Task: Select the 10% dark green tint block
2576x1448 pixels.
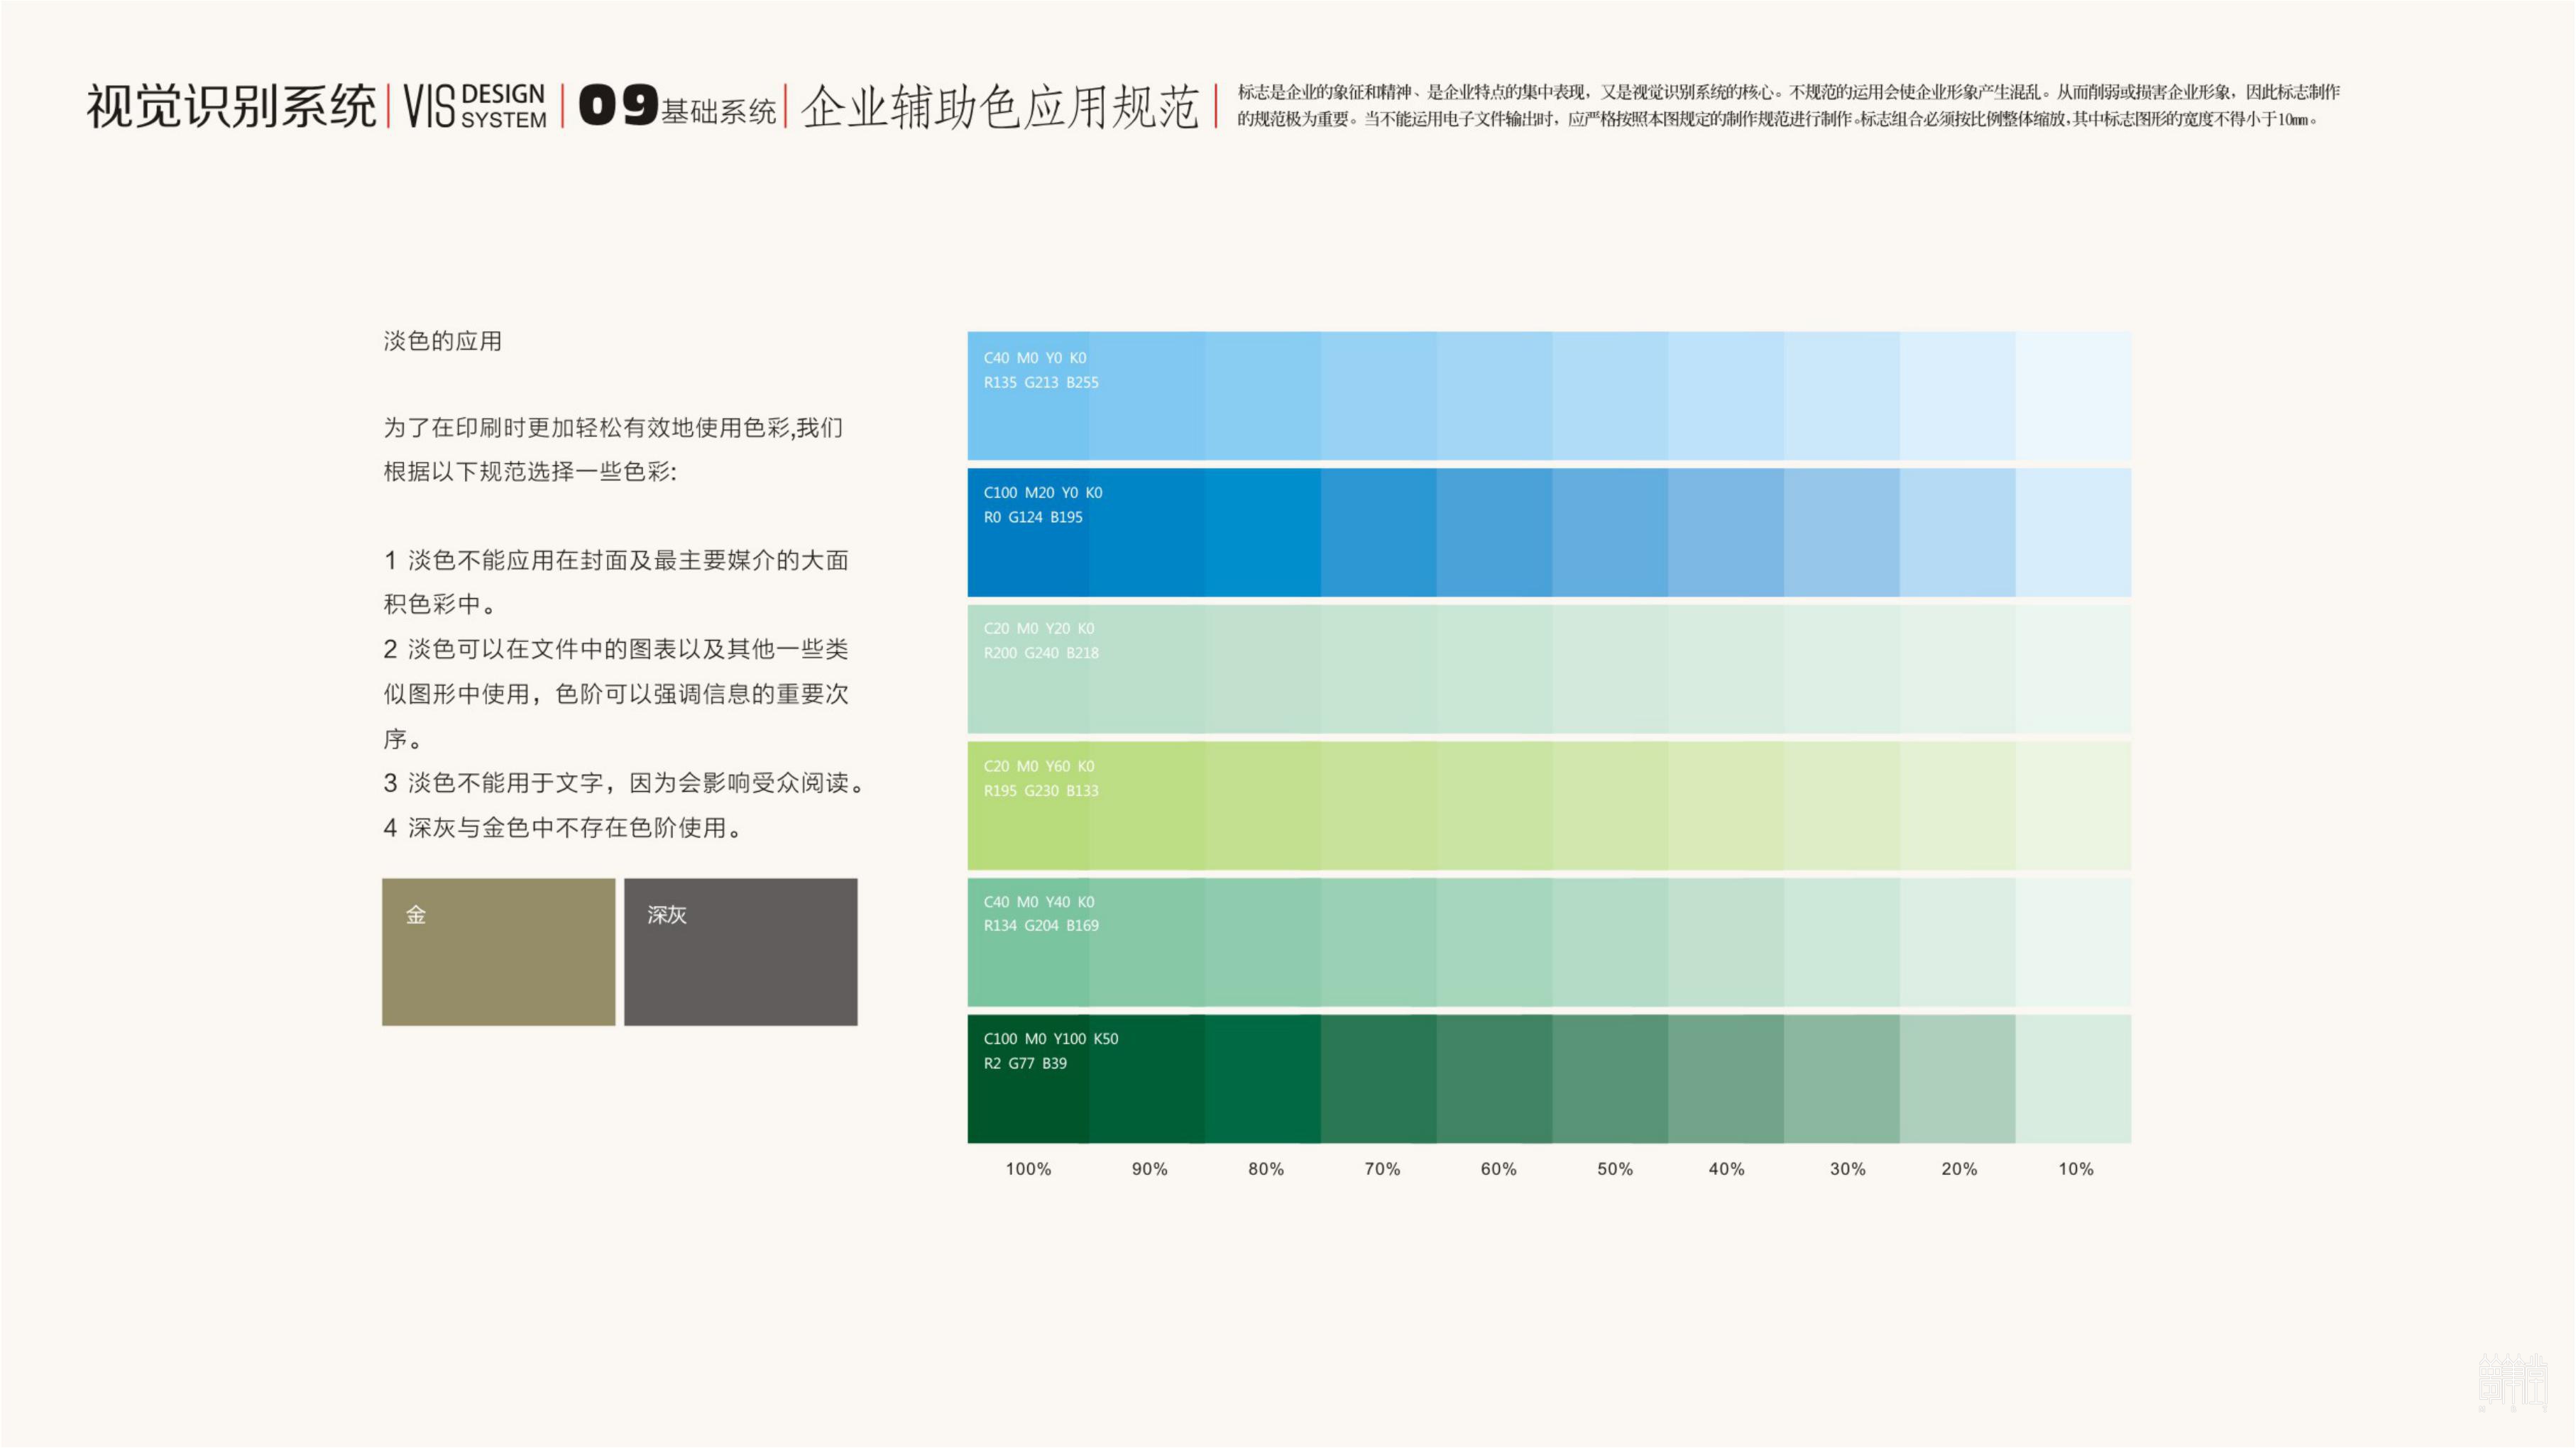Action: (x=2073, y=1078)
